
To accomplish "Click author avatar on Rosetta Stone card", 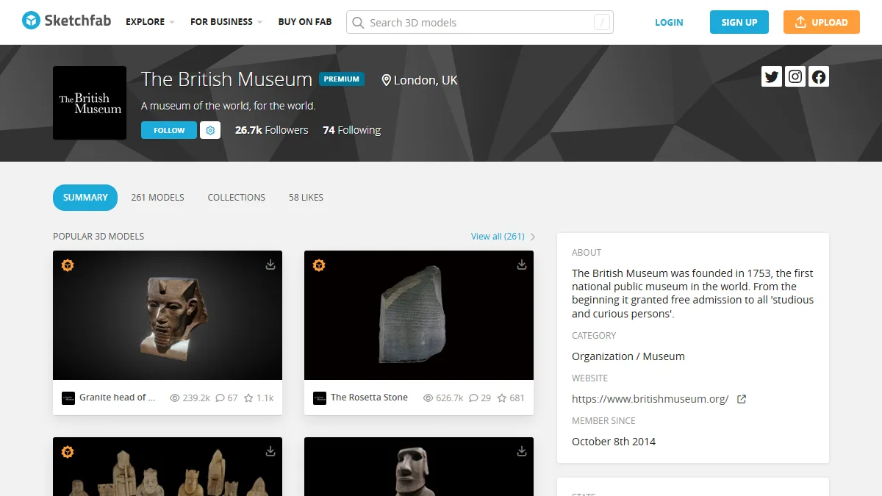I will [x=320, y=398].
